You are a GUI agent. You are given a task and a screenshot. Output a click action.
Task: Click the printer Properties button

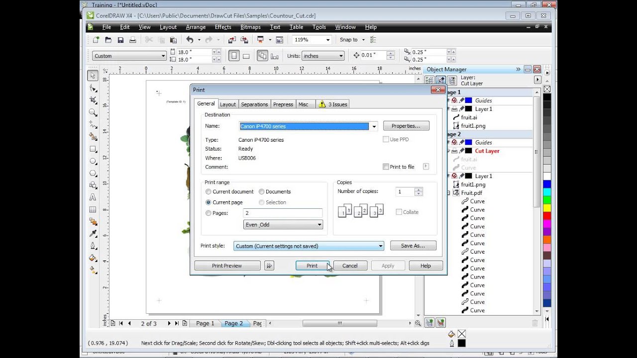406,126
